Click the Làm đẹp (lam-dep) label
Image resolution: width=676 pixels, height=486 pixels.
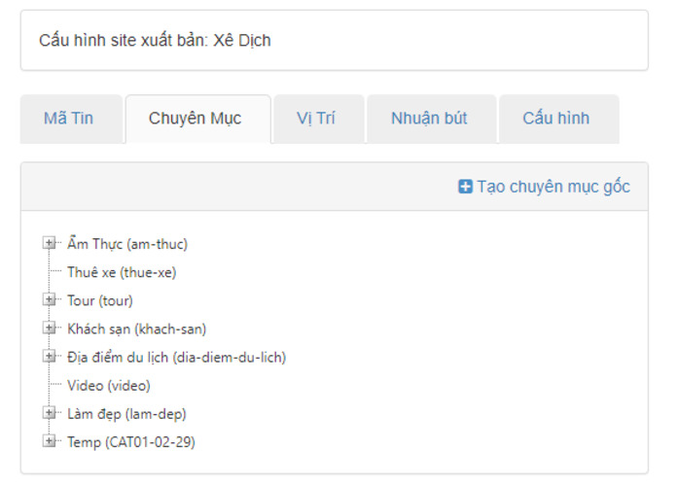[x=126, y=414]
